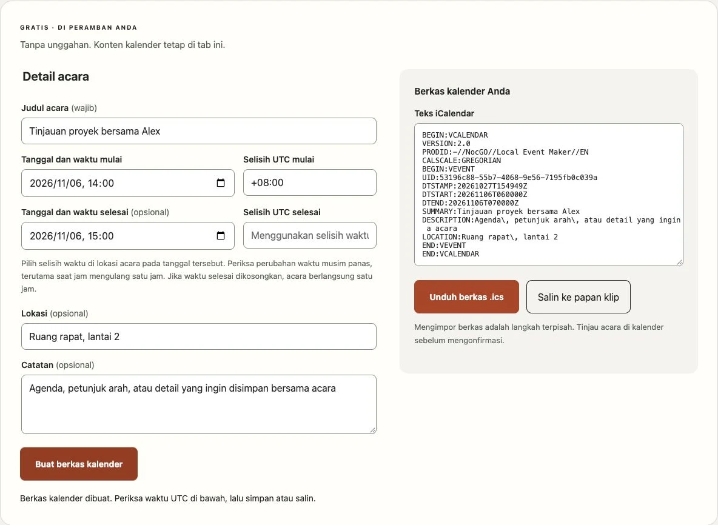718x525 pixels.
Task: Download the file with Unduh berkas .ics
Action: [466, 296]
